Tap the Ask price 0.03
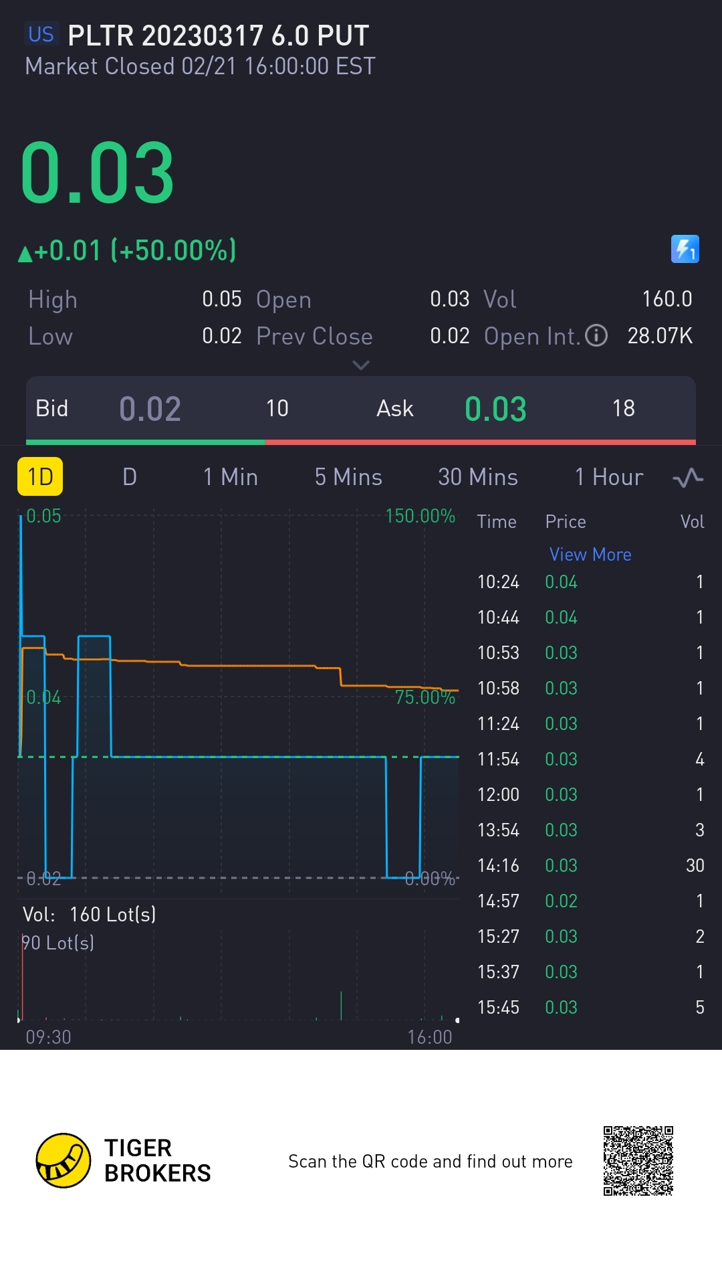The height and width of the screenshot is (1272, 722). coord(495,409)
